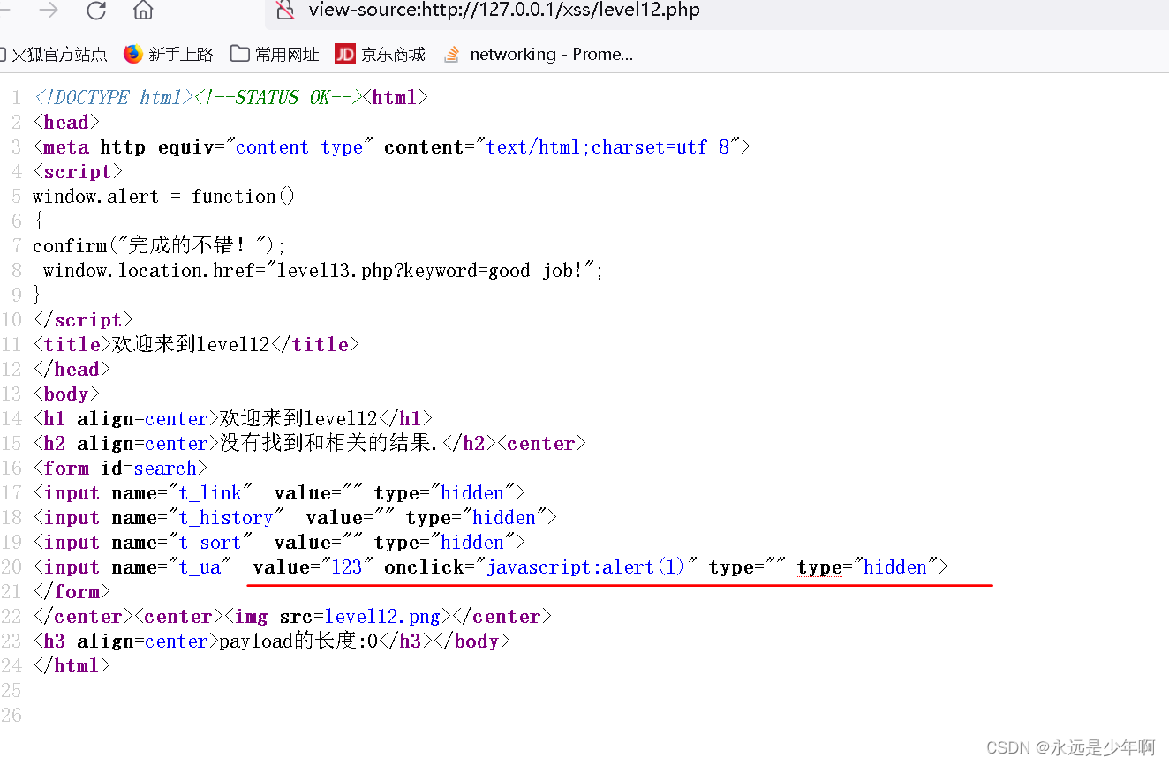
Task: Click the closing </script> tag
Action: coord(83,320)
